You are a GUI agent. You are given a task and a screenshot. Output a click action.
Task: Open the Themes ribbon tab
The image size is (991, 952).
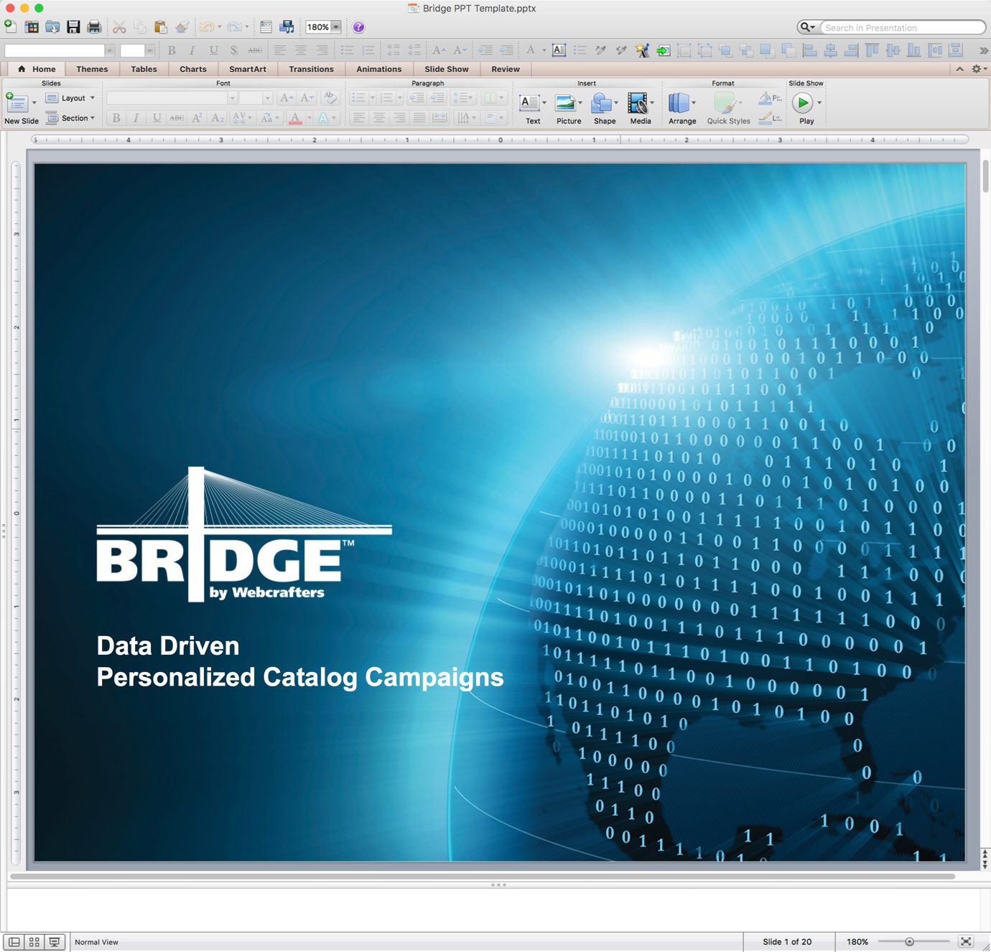(x=92, y=69)
